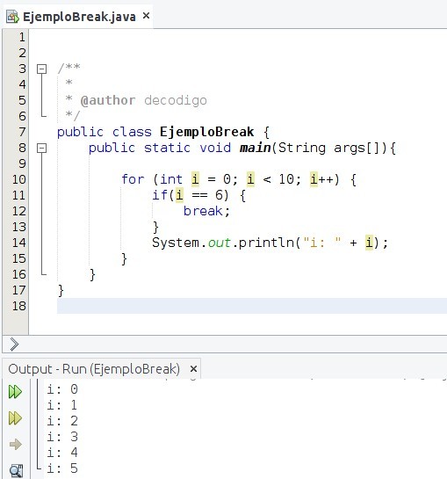Click the magnifier icon in Output sidebar
Viewport: 447px width, 479px height.
point(16,471)
